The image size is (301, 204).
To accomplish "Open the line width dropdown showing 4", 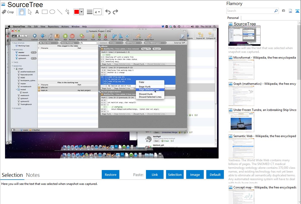I will (x=97, y=12).
